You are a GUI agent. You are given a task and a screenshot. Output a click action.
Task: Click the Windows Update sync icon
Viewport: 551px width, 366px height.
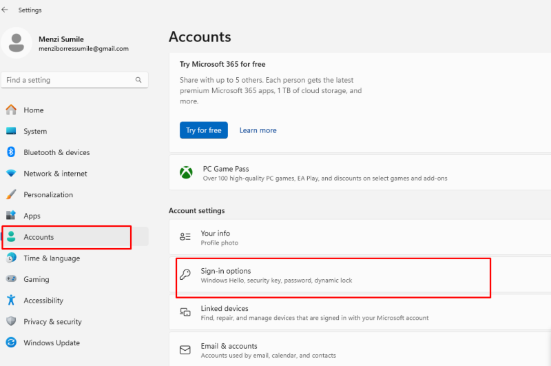coord(11,342)
